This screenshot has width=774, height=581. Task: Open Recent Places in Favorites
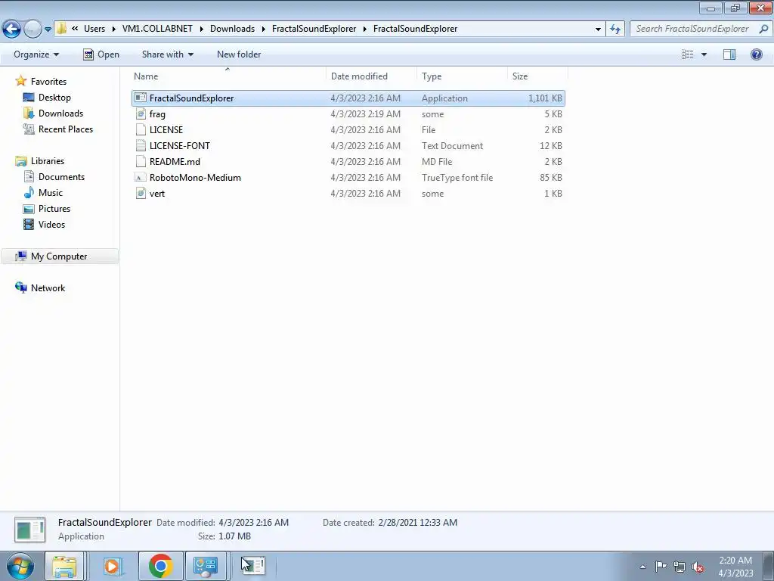coord(66,129)
